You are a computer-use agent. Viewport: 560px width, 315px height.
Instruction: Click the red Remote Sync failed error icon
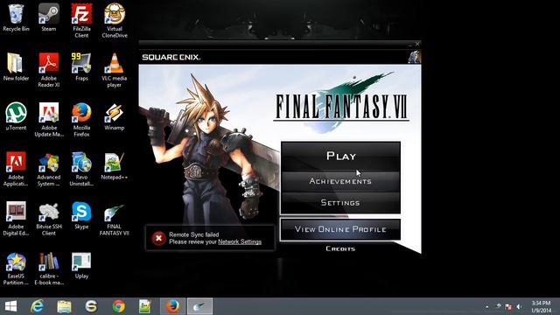(158, 238)
